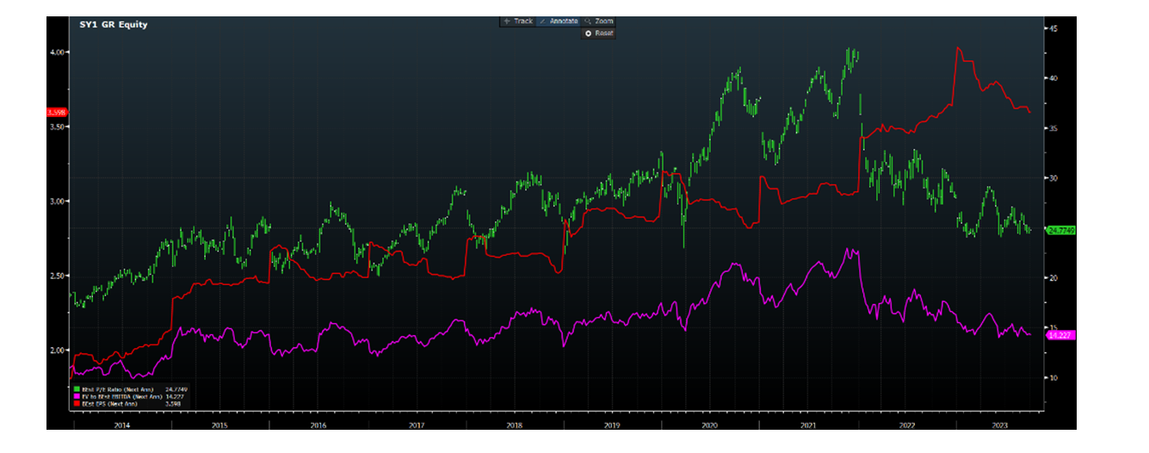Click the green BEst P/E Ratio legend swatch

74,390
